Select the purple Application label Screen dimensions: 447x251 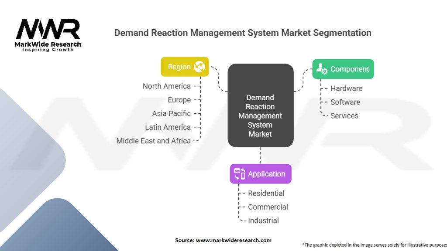[266, 174]
